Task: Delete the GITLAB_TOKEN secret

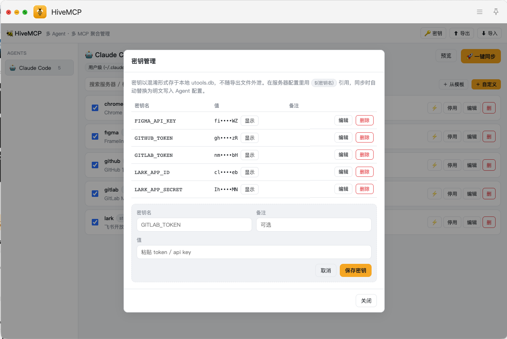Action: click(365, 155)
